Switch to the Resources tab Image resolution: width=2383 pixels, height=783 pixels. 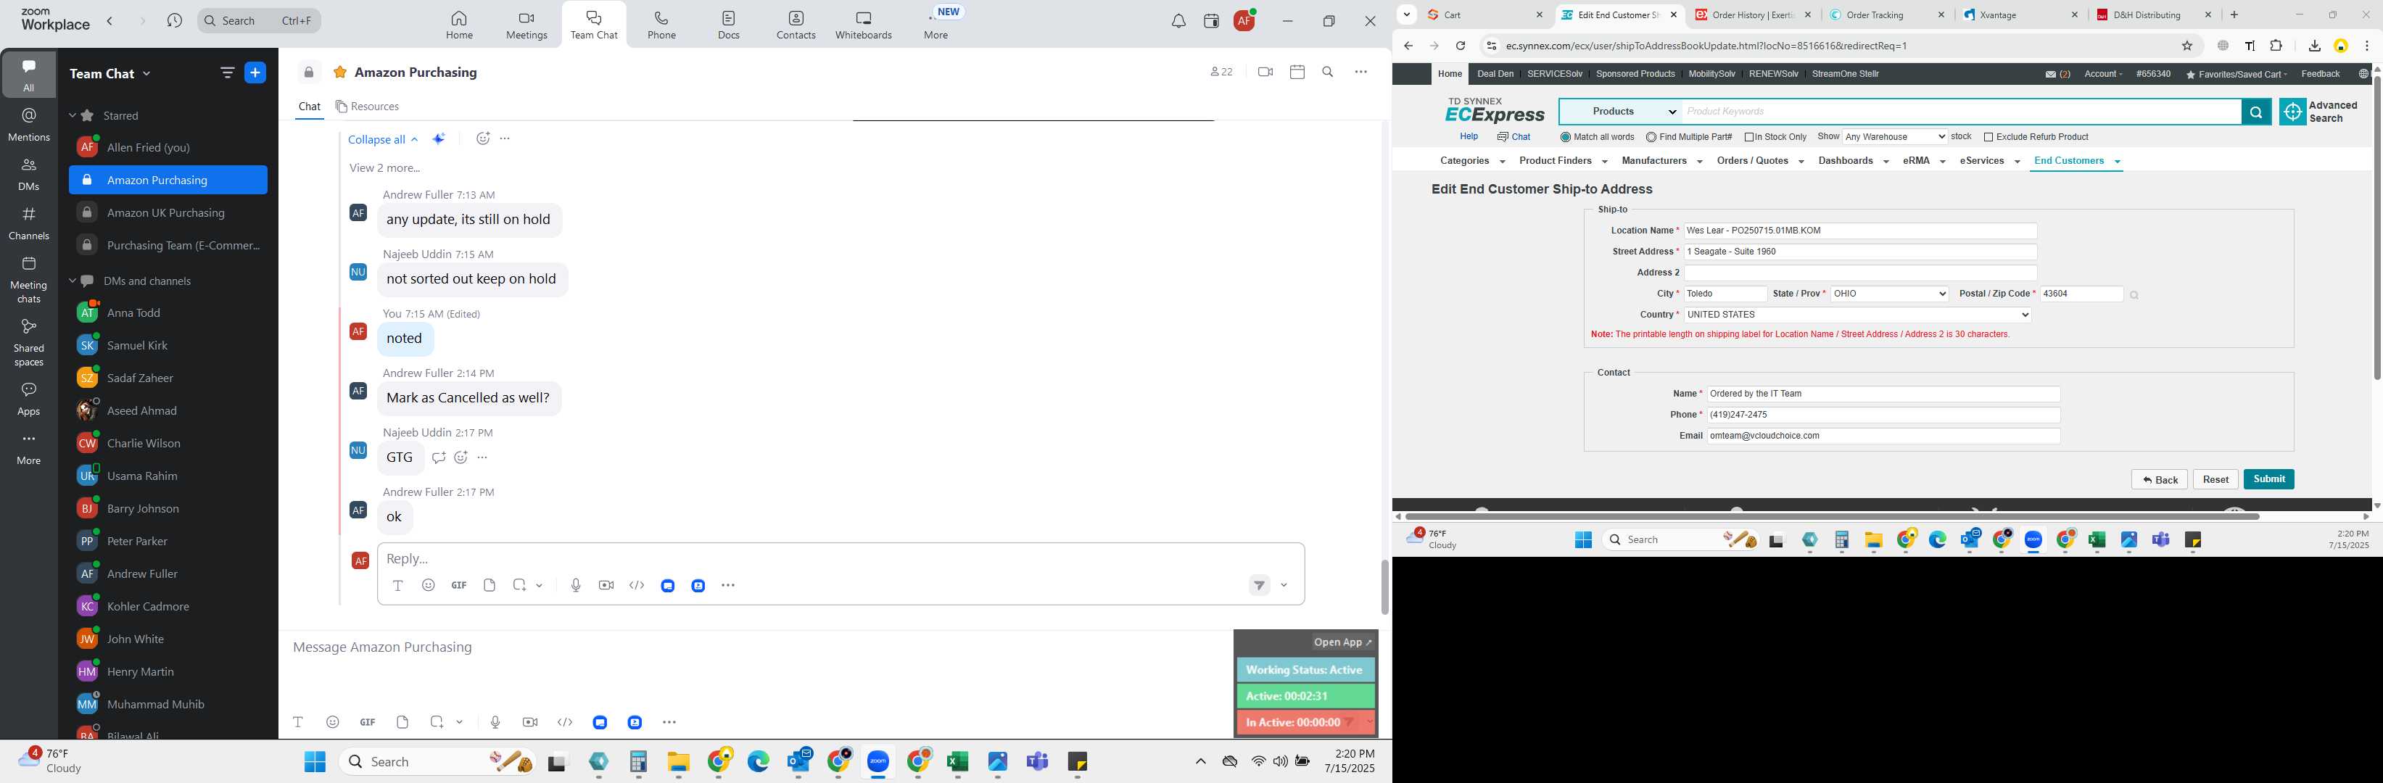(x=367, y=107)
